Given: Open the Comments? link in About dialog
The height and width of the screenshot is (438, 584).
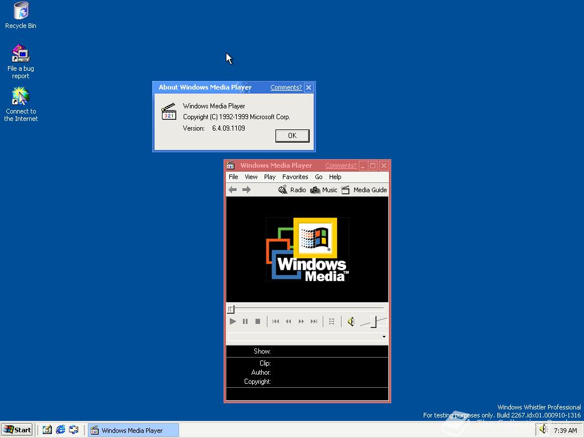Looking at the screenshot, I should pos(286,87).
